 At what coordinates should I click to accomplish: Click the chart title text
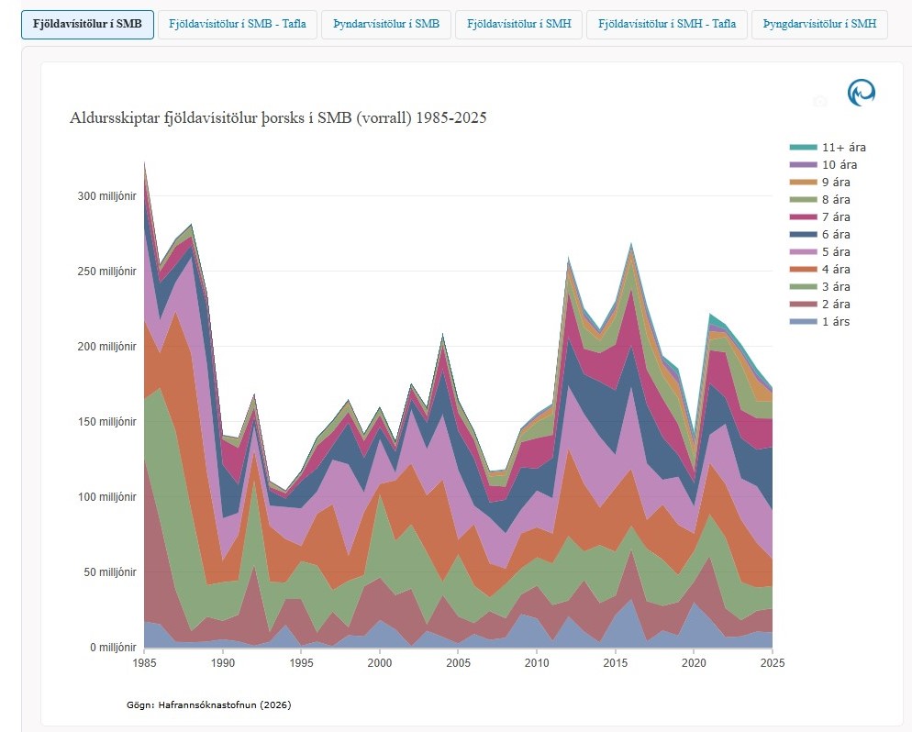[x=278, y=118]
